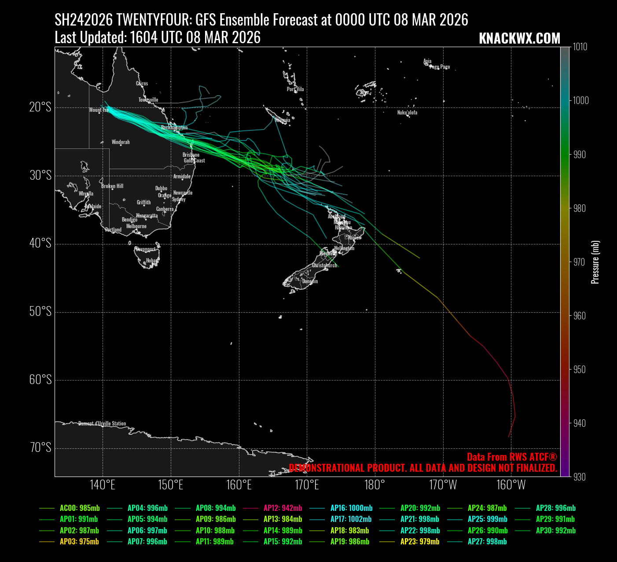
Task: Click the AP30: 992mb legend item
Action: 555,531
